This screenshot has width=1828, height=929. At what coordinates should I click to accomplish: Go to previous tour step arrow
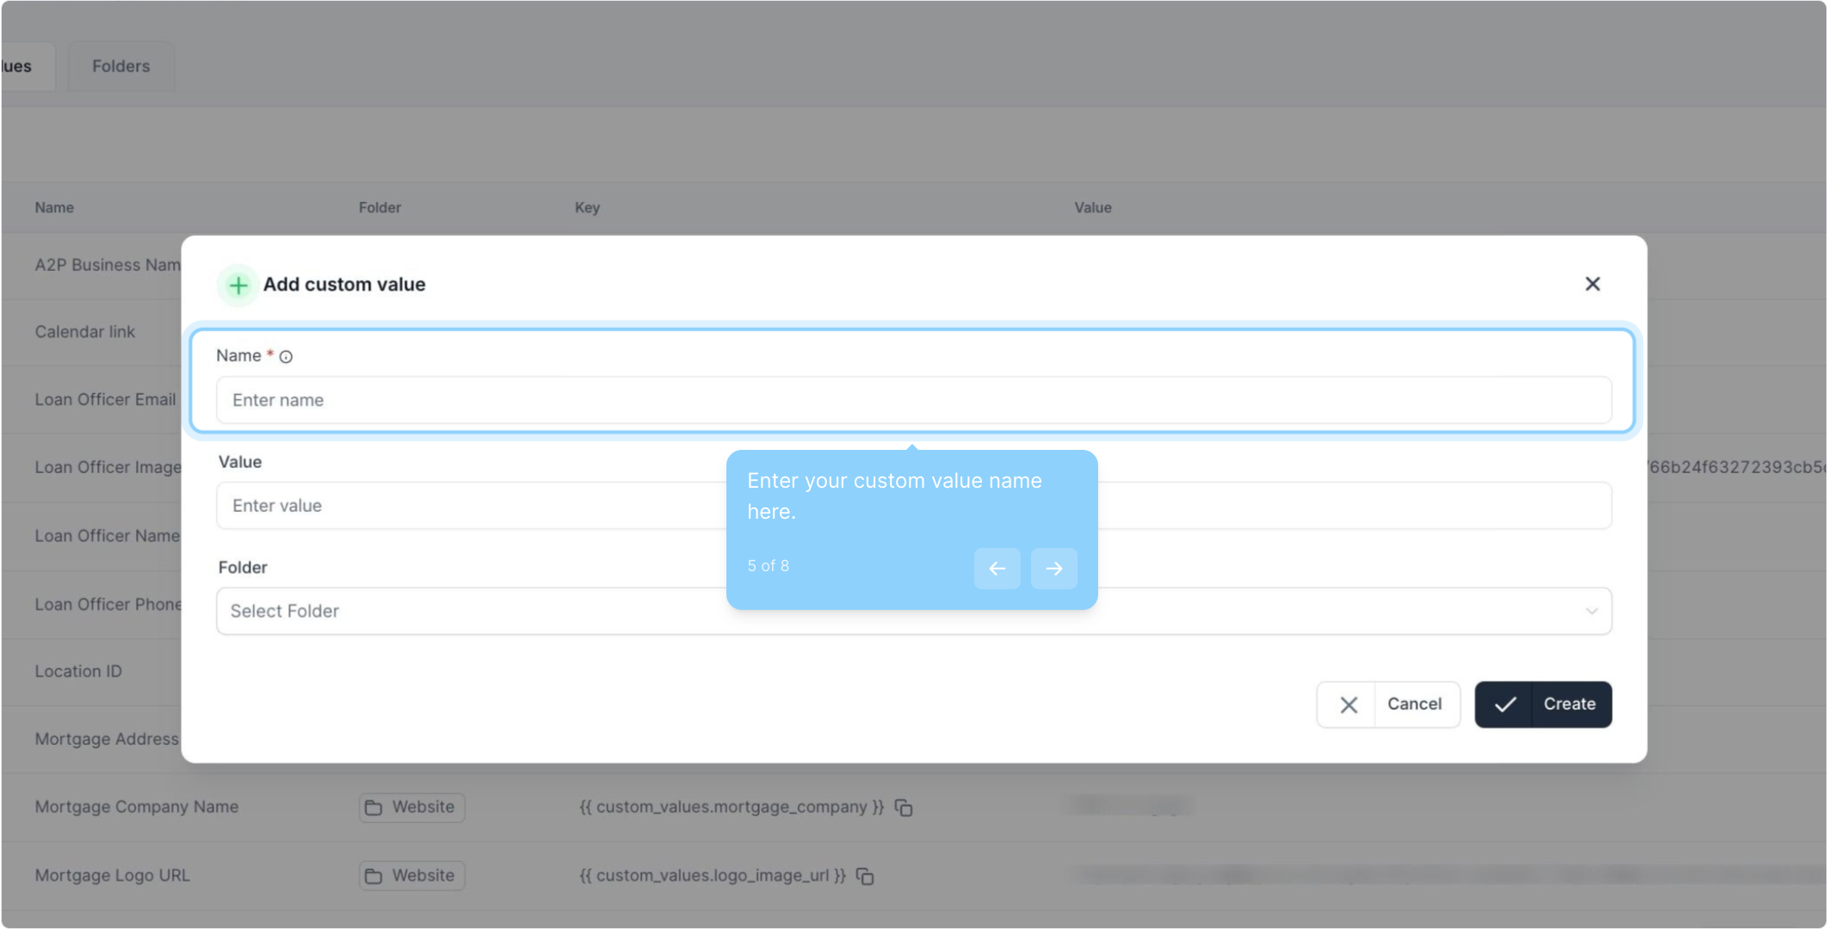coord(997,569)
